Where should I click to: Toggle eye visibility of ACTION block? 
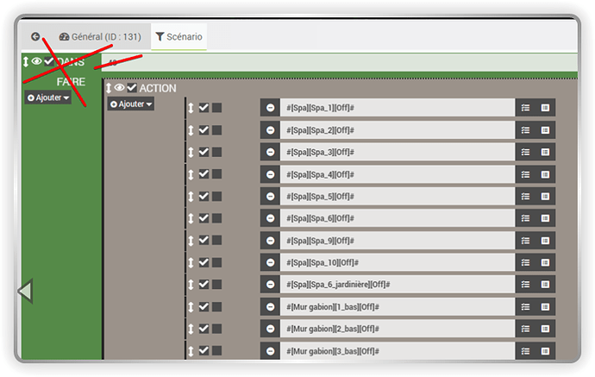tap(119, 88)
